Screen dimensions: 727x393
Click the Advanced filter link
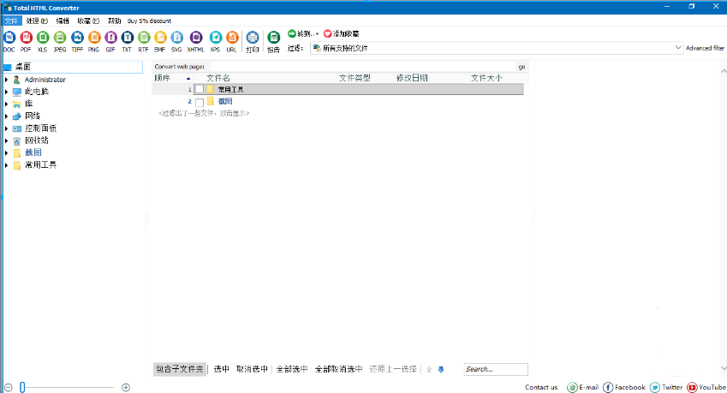click(x=705, y=48)
